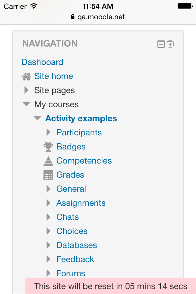The height and width of the screenshot is (294, 196).
Task: Open the Forums section link
Action: point(71,273)
